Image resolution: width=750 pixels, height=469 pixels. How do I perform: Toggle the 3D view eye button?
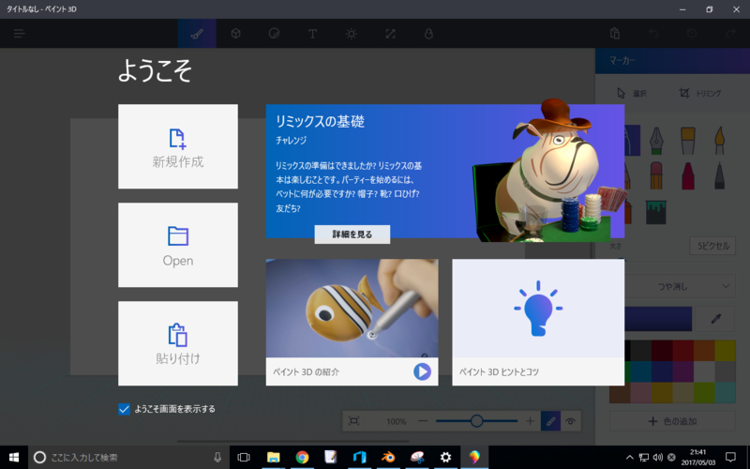click(571, 421)
